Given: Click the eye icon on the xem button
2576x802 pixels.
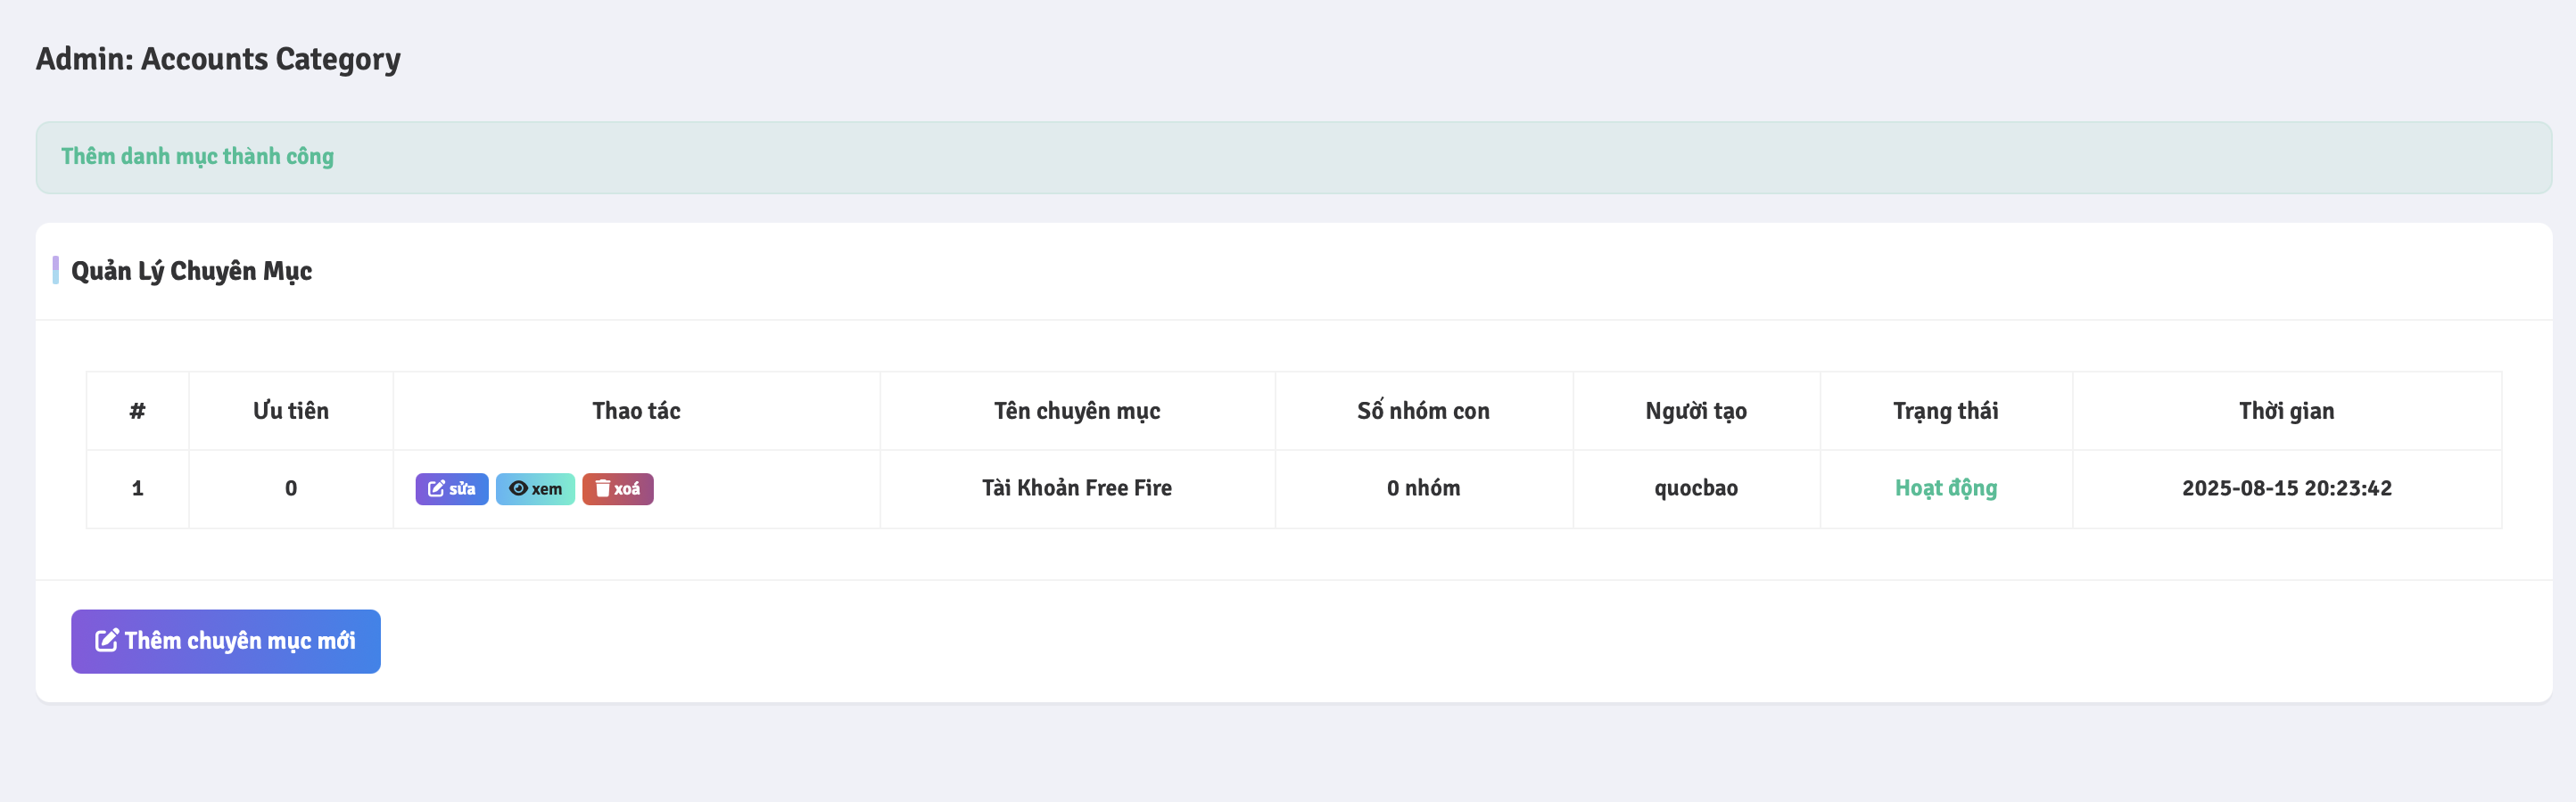Looking at the screenshot, I should pos(518,488).
